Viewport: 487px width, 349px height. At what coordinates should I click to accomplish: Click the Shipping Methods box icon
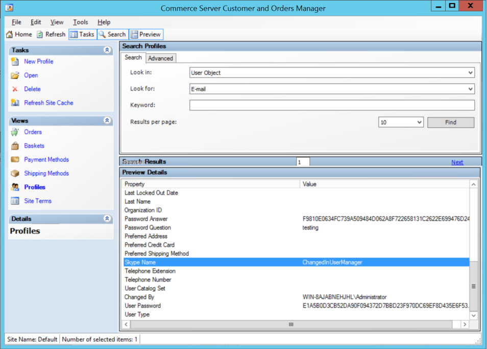(x=15, y=173)
